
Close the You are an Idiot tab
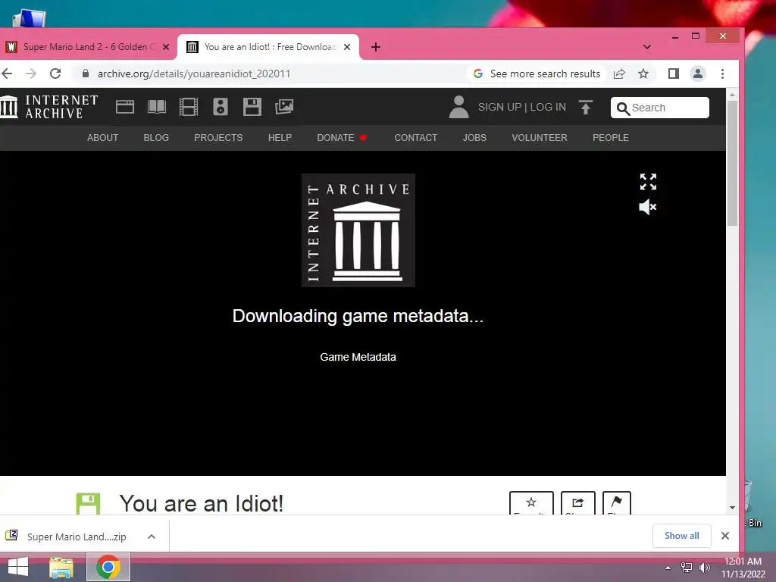[347, 47]
